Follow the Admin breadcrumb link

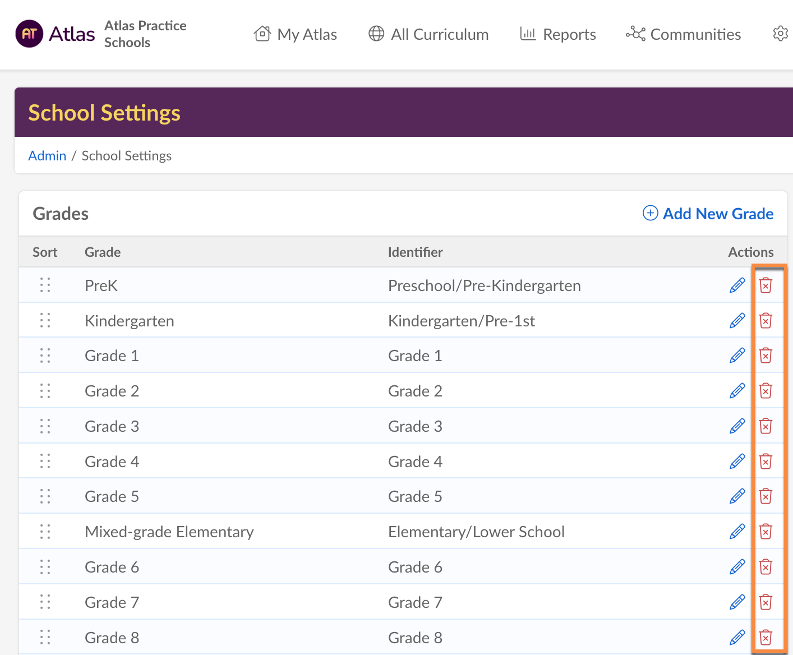[x=47, y=156]
